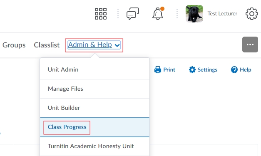Go to the Groups navigation link

click(x=14, y=45)
